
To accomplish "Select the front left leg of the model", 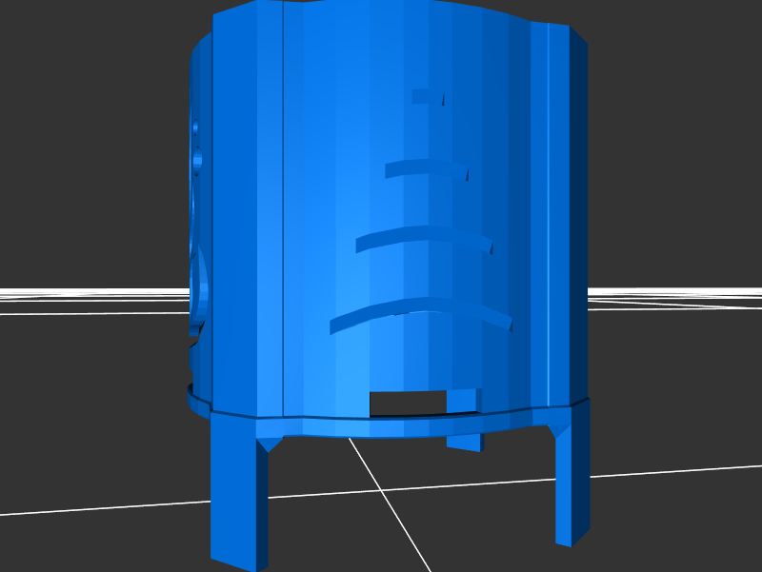I will coord(236,495).
